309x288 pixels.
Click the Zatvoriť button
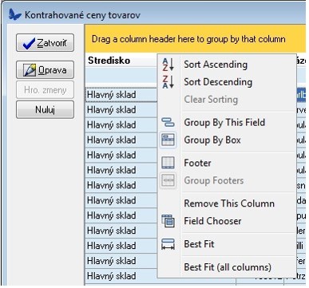[x=45, y=42]
